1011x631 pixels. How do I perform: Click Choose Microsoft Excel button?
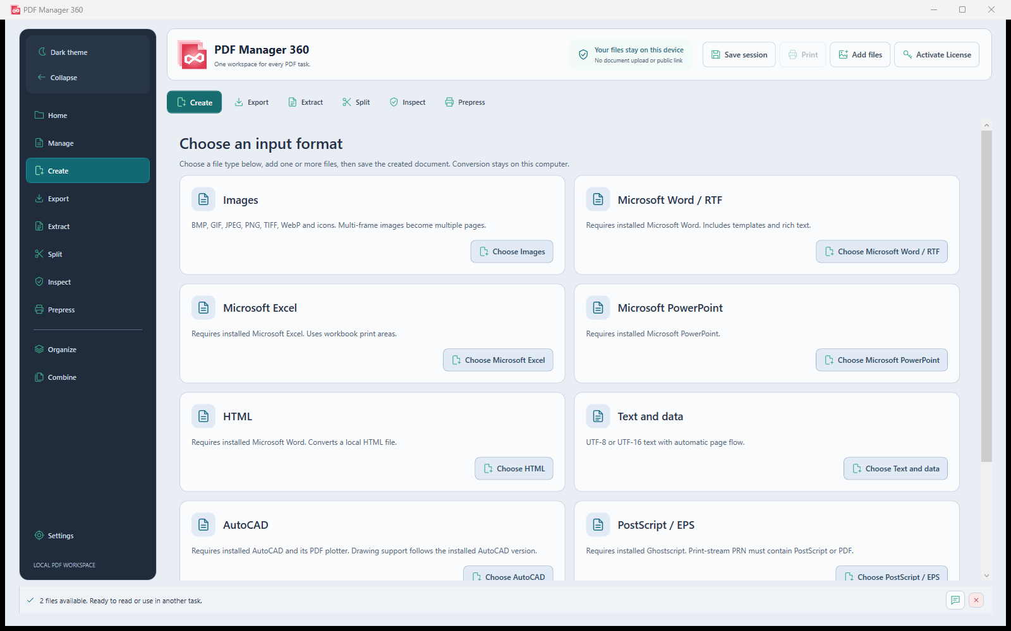pos(498,360)
